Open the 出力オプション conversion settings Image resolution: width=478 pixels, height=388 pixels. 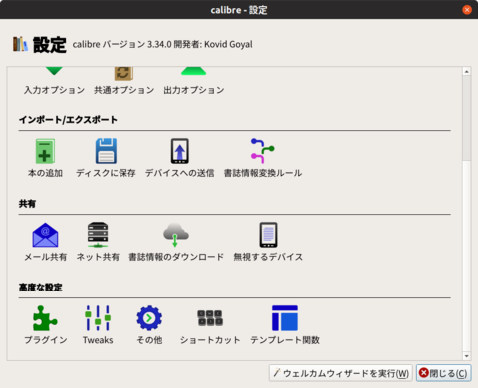coord(194,82)
